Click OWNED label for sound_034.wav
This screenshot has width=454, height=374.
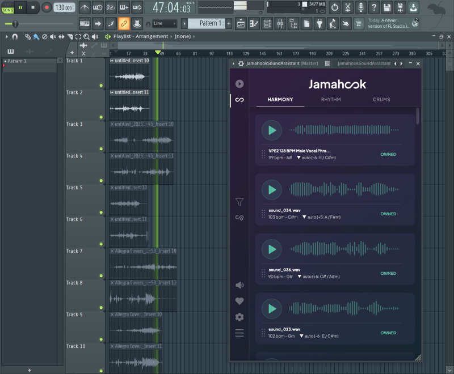(x=388, y=214)
